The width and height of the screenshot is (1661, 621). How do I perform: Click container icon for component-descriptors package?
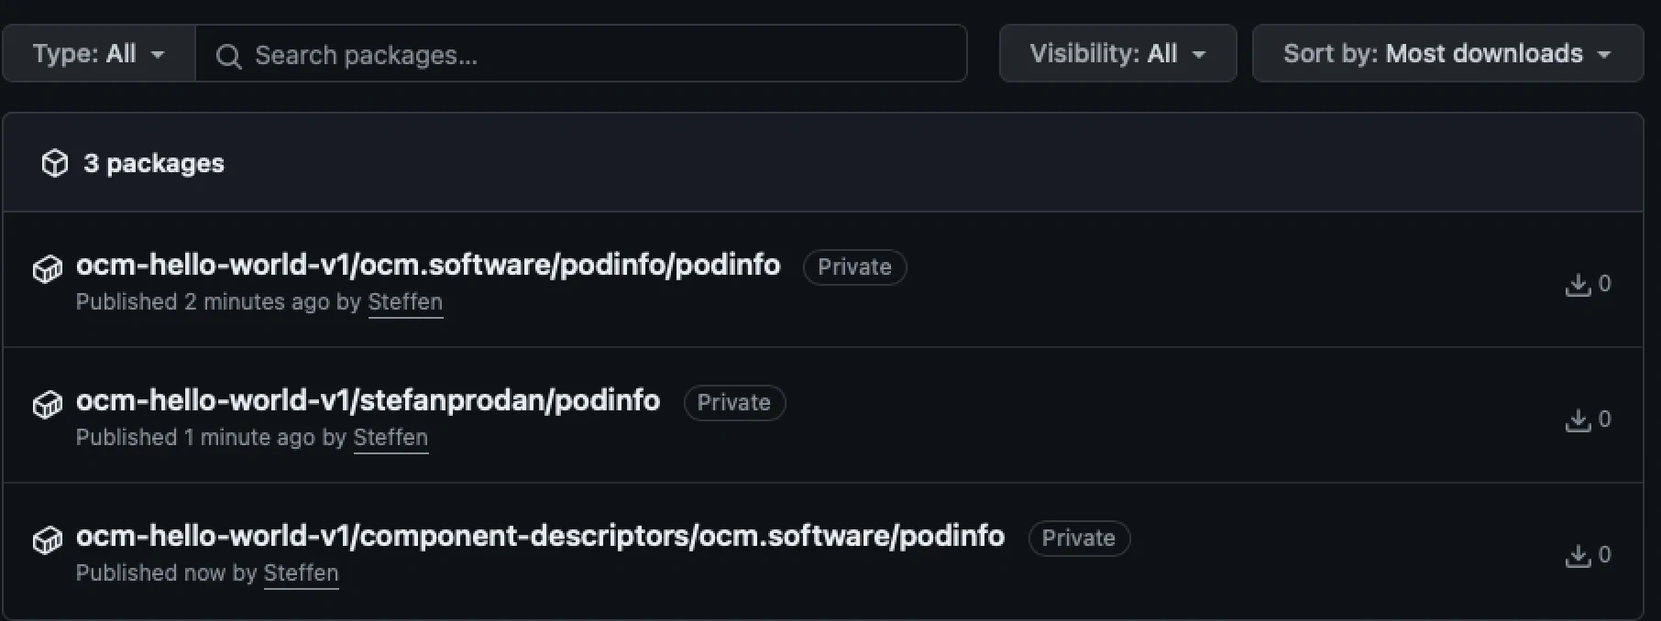(x=48, y=539)
